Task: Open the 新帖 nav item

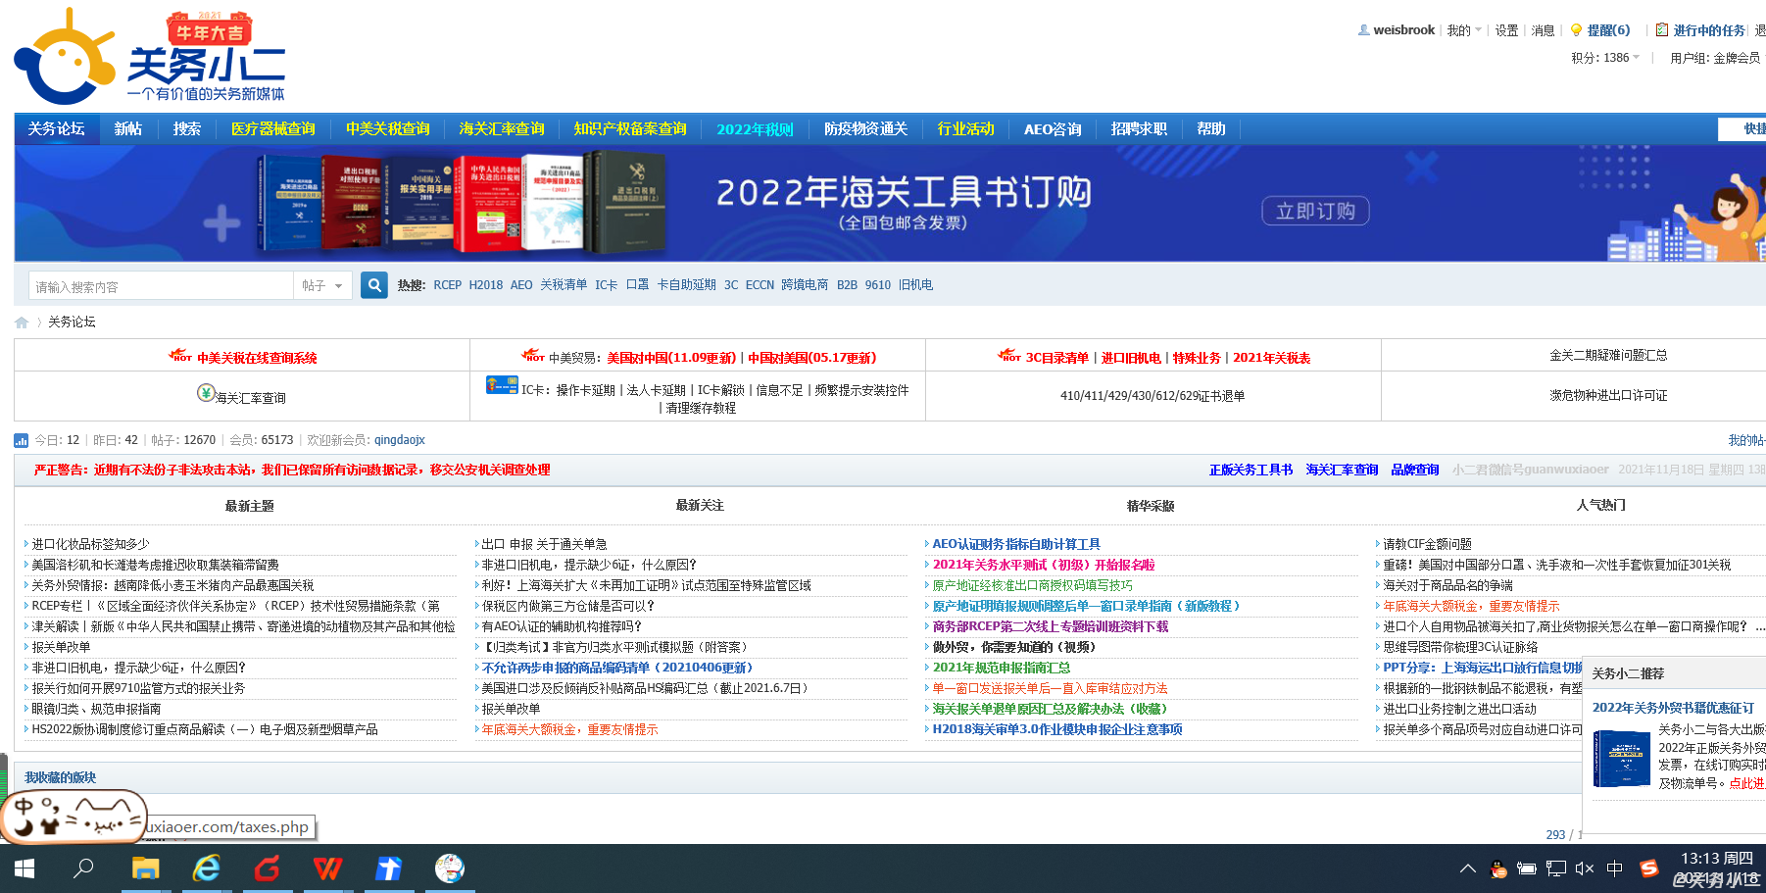Action: click(128, 129)
